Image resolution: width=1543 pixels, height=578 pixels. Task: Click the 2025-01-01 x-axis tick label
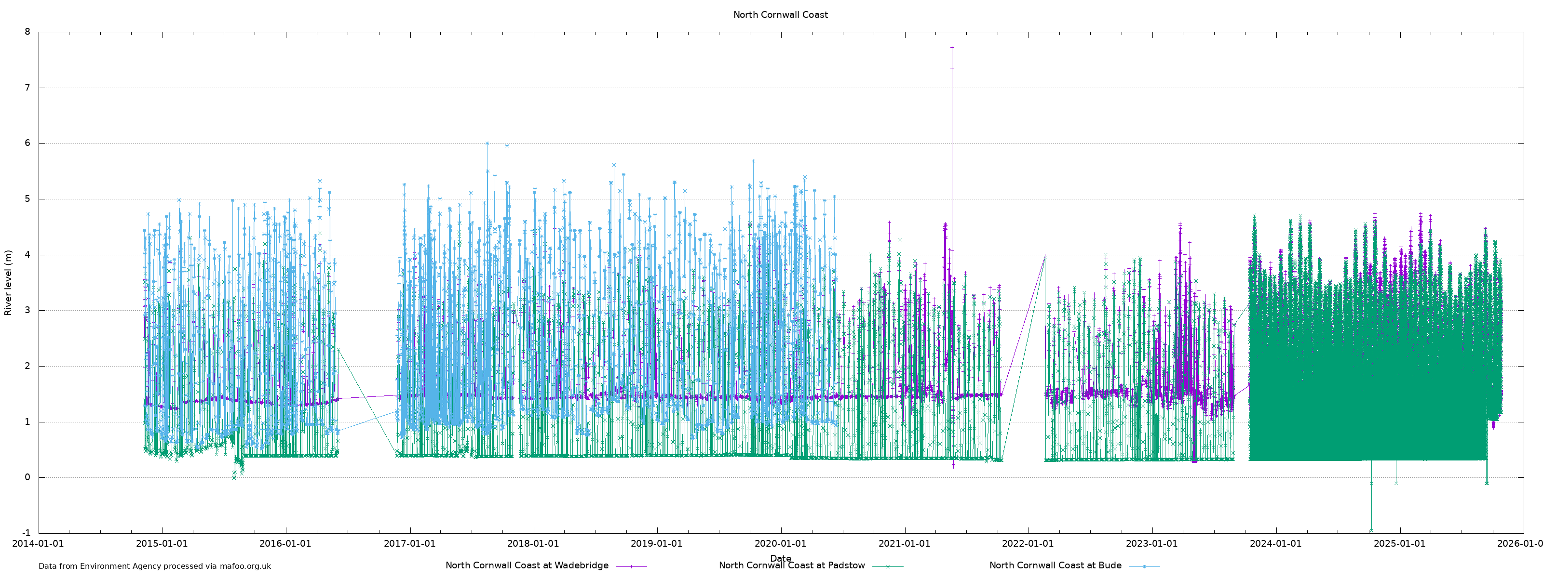pos(1399,544)
